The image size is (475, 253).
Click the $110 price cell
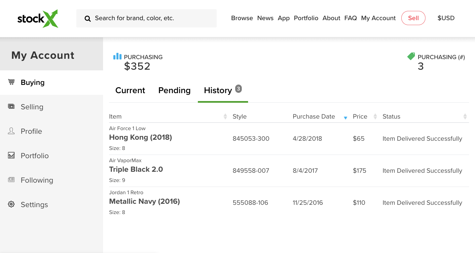[359, 203]
